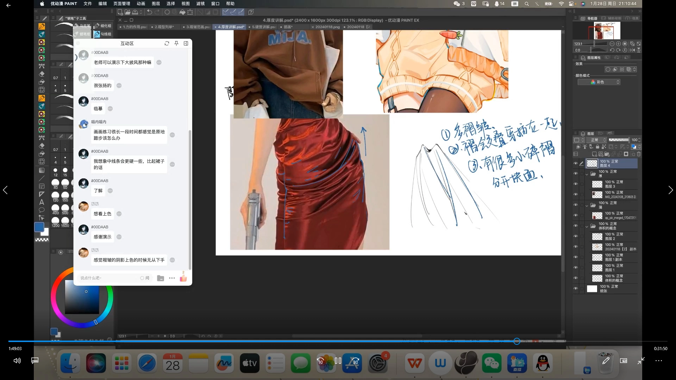The width and height of the screenshot is (676, 380).
Task: Refresh the 互动区 chat panel
Action: 167,43
